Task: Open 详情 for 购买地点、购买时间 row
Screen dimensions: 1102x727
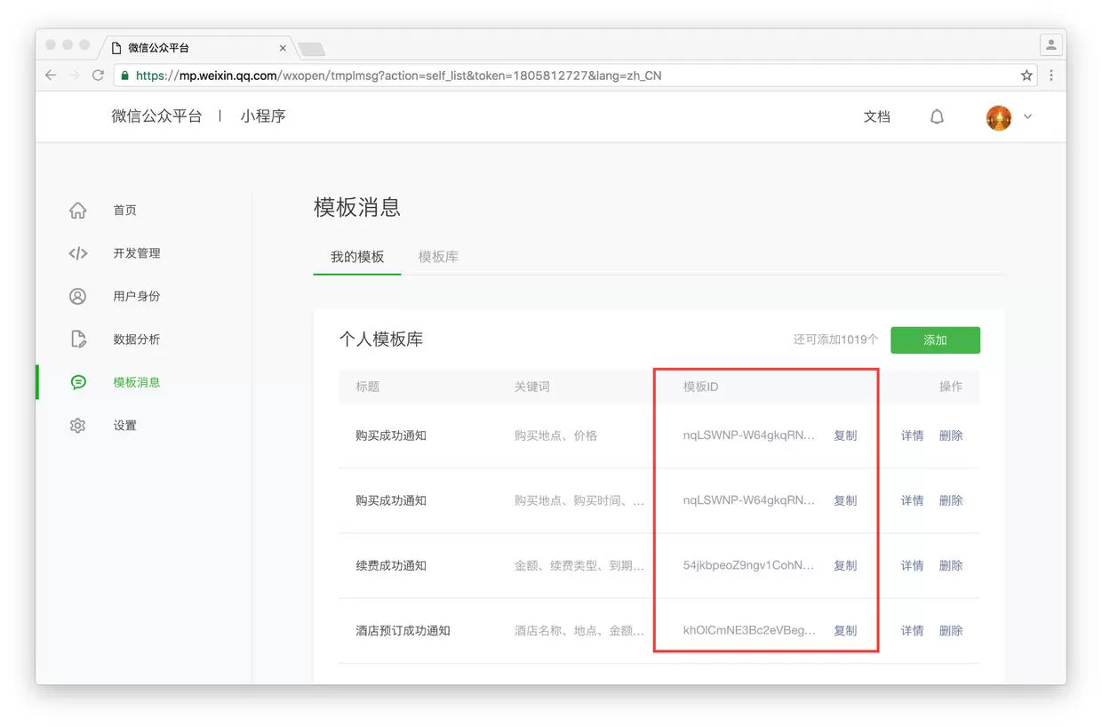Action: point(913,500)
